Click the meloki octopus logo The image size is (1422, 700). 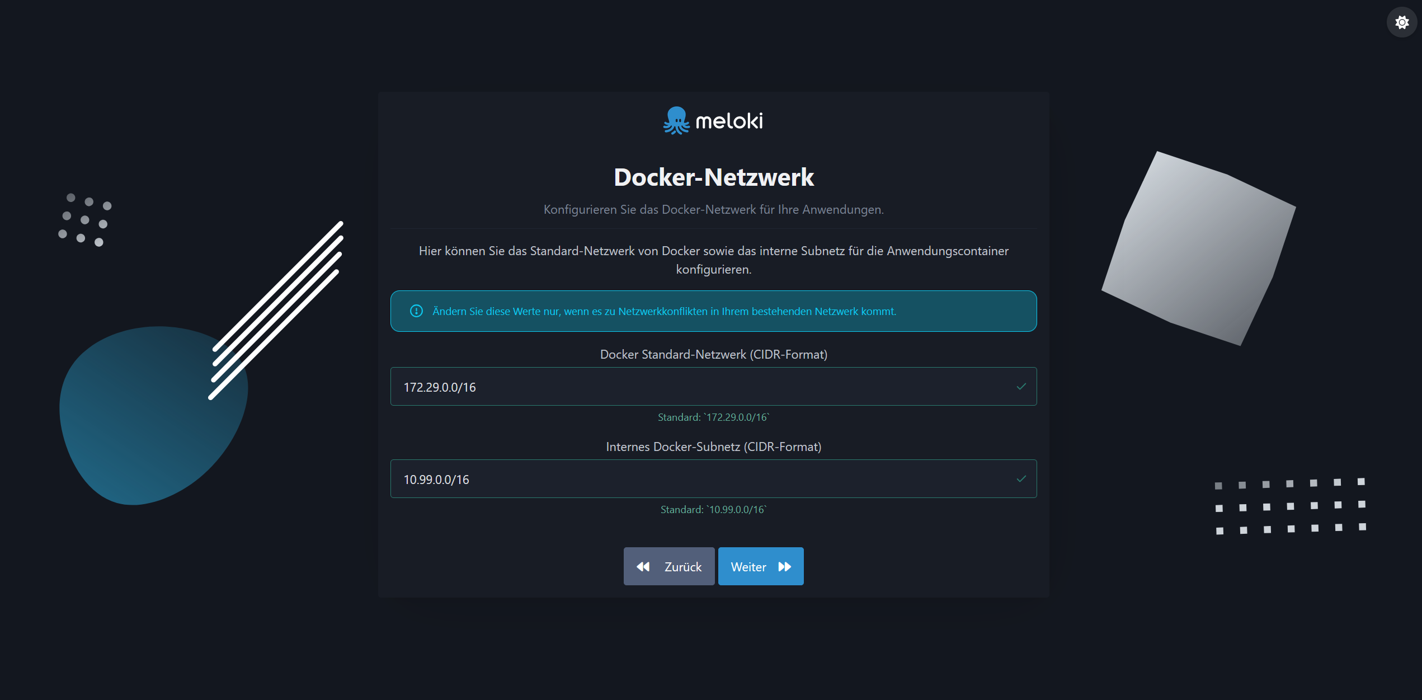[675, 120]
